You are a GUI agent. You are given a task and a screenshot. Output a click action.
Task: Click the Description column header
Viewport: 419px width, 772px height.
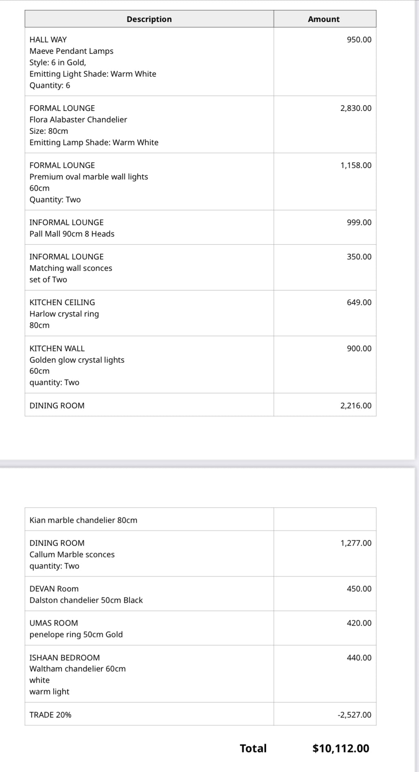tap(149, 19)
